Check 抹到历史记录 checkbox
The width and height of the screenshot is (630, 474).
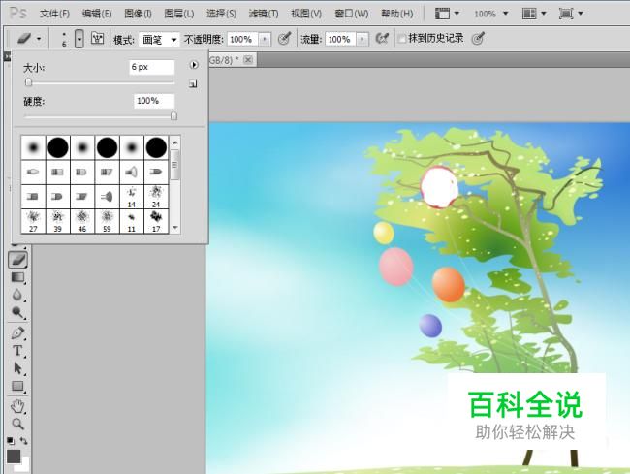pos(402,39)
